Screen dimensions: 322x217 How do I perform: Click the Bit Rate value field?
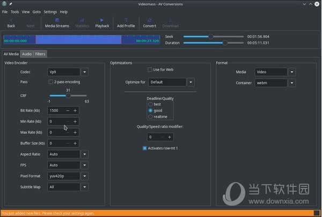(56, 111)
